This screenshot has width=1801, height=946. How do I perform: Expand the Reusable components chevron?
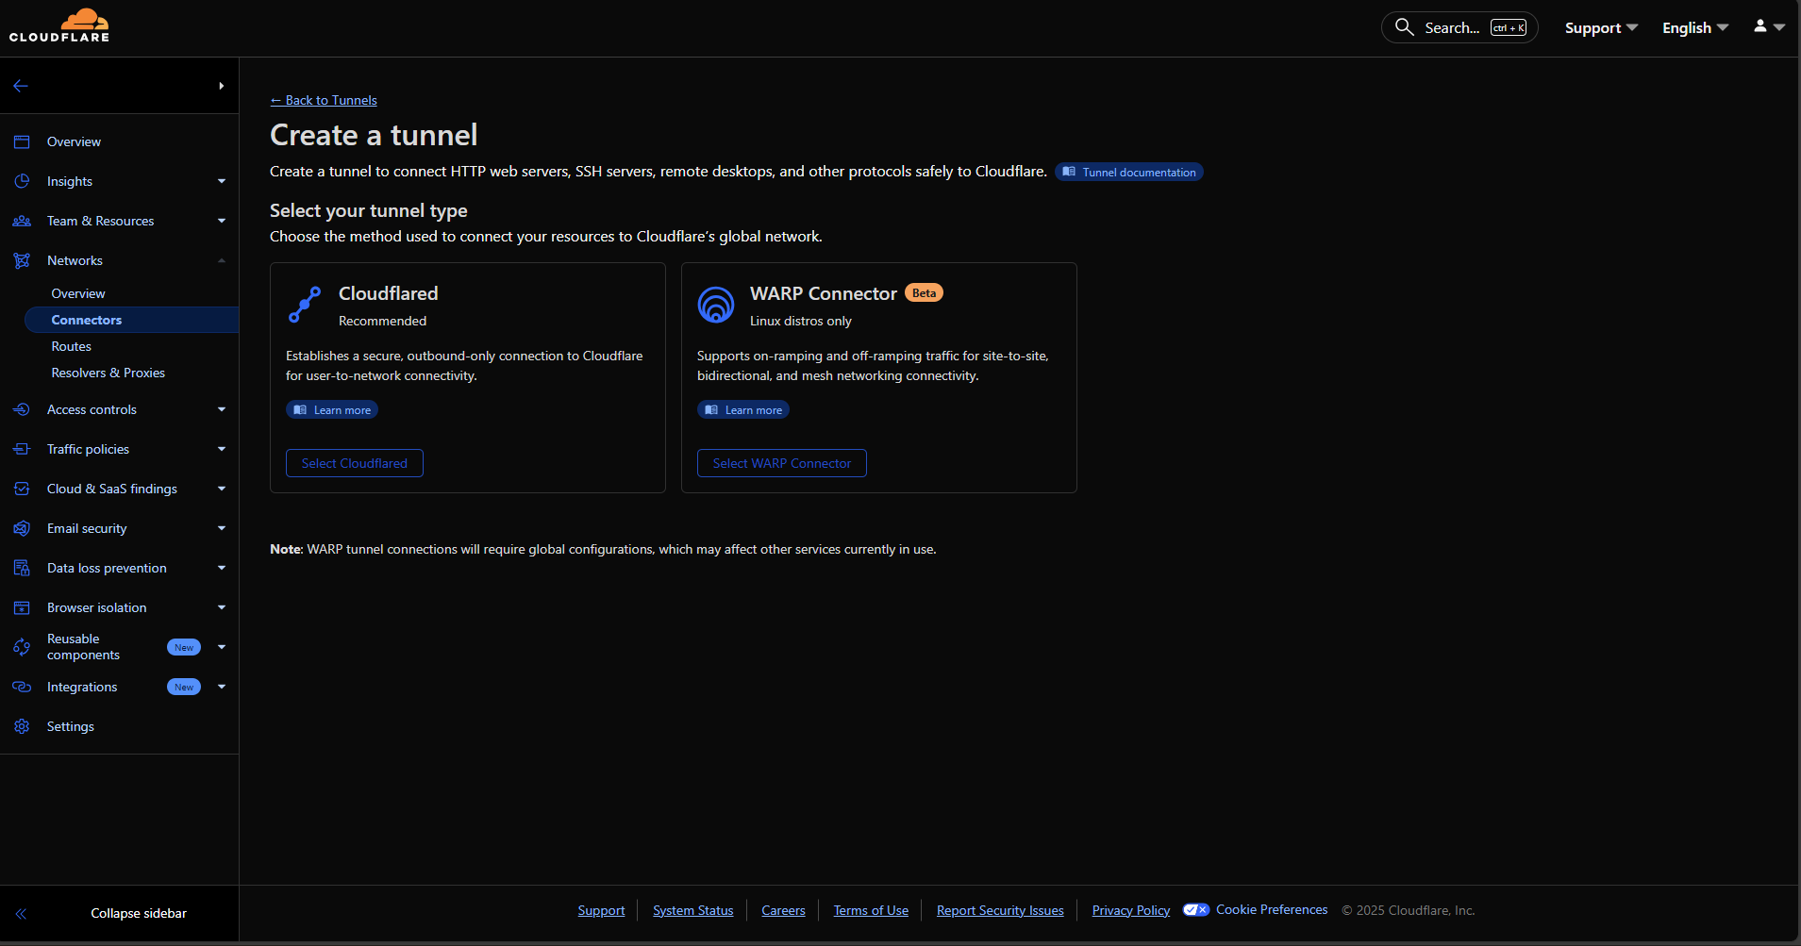point(222,647)
